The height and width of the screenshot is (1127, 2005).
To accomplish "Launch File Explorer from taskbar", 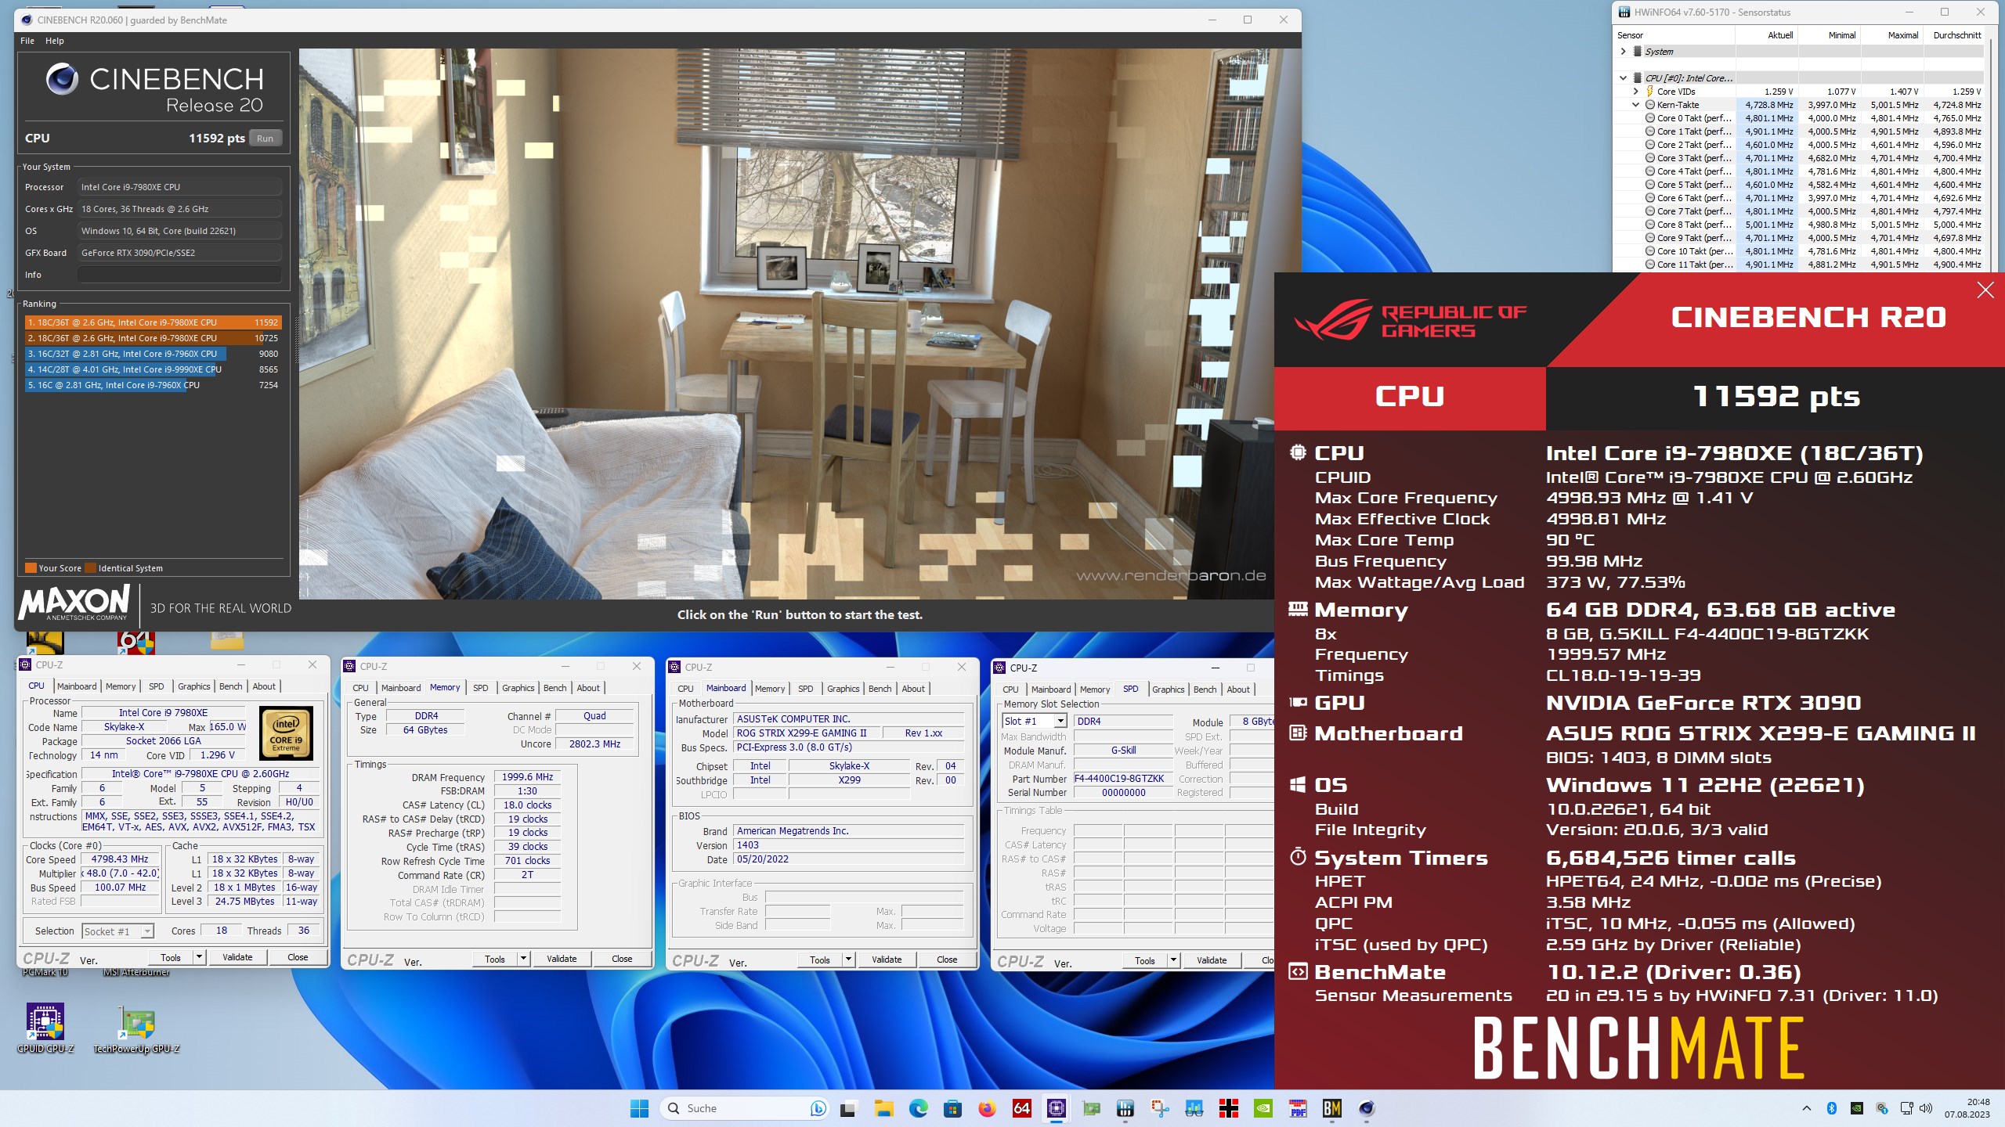I will 883,1108.
